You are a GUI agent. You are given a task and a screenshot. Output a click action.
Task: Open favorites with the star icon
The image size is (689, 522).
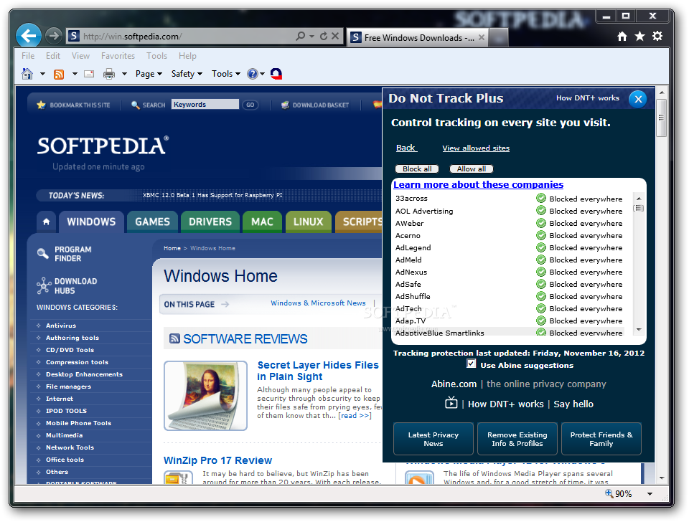639,37
